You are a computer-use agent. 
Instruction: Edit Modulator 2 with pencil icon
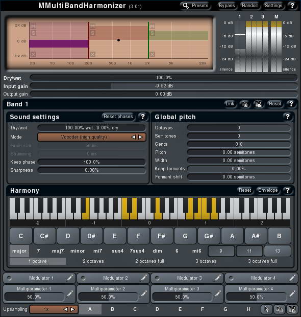(144, 278)
